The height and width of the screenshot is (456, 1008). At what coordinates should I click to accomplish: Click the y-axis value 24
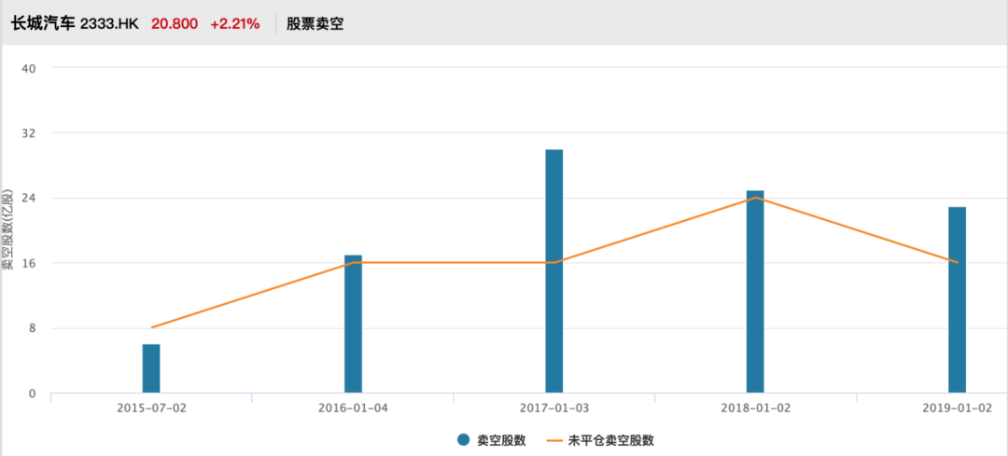click(x=30, y=198)
